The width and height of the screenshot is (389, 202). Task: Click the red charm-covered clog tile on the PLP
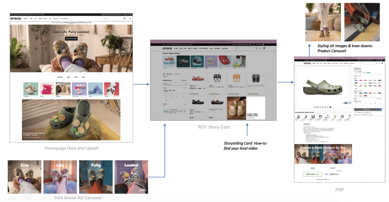pyautogui.click(x=225, y=61)
